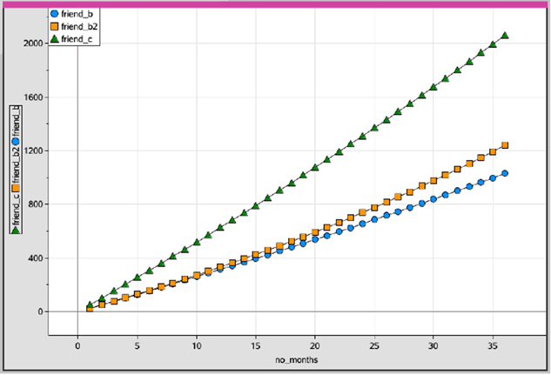Click the pink bar above the chart
Viewport: 551px width, 375px height.
(x=275, y=4)
